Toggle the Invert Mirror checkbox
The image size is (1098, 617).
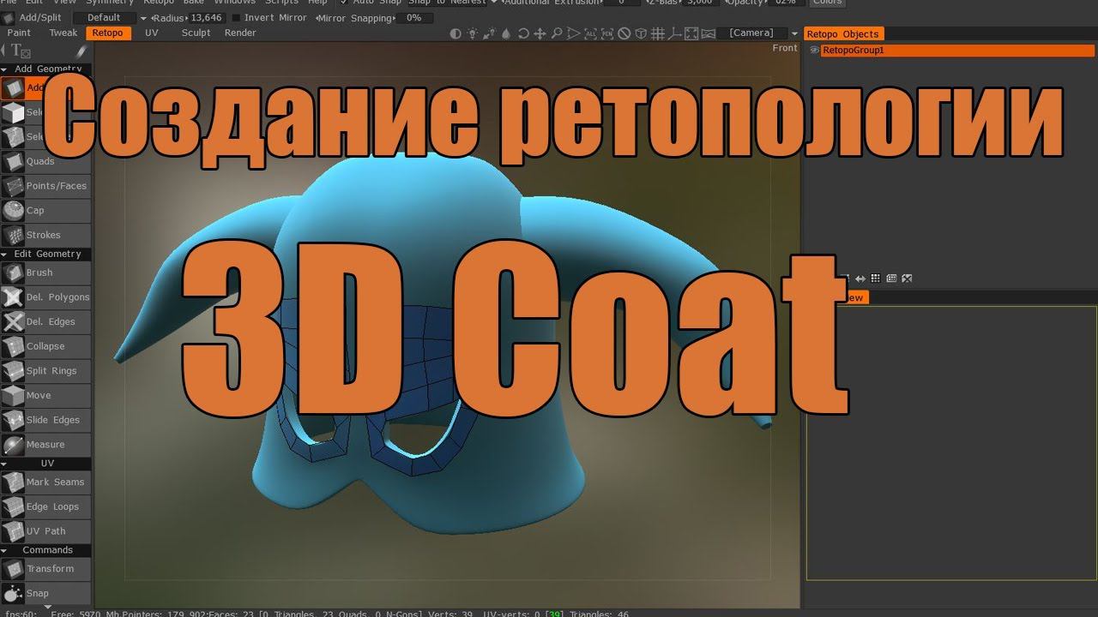[x=236, y=17]
